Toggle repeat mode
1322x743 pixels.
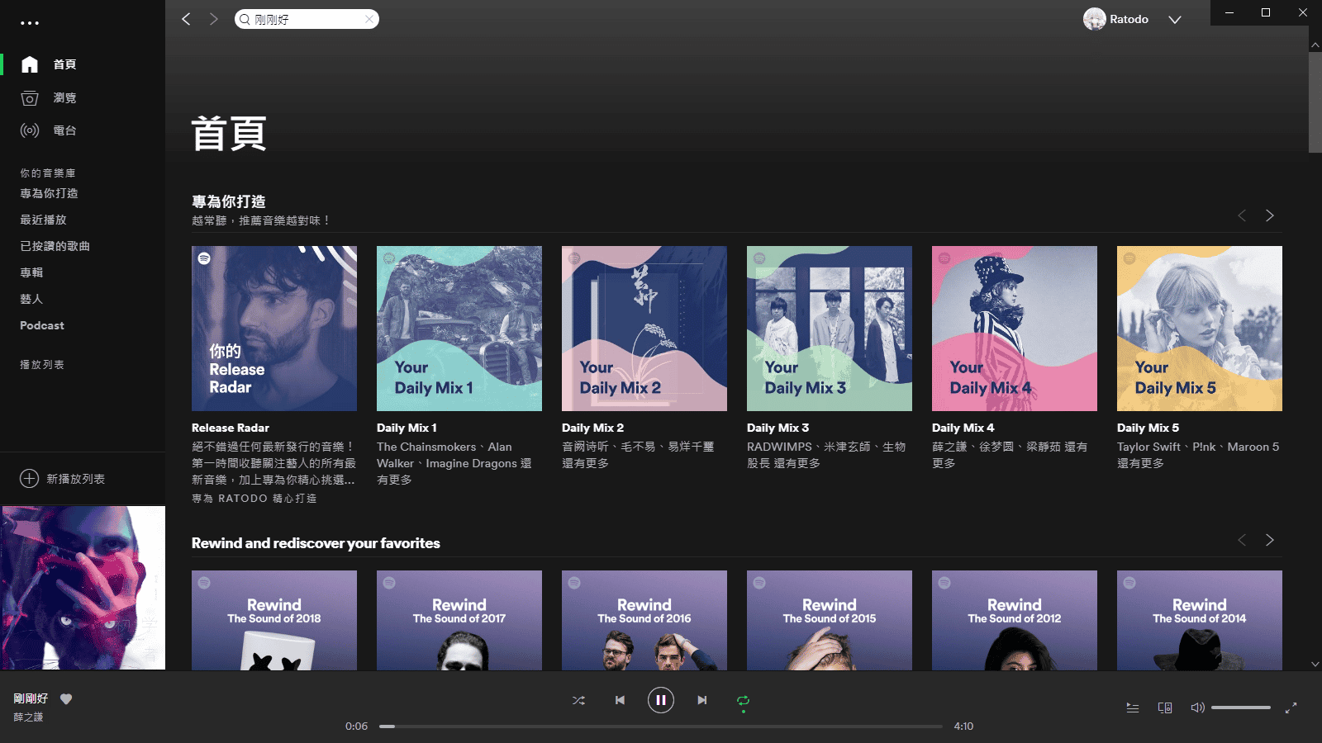[743, 700]
